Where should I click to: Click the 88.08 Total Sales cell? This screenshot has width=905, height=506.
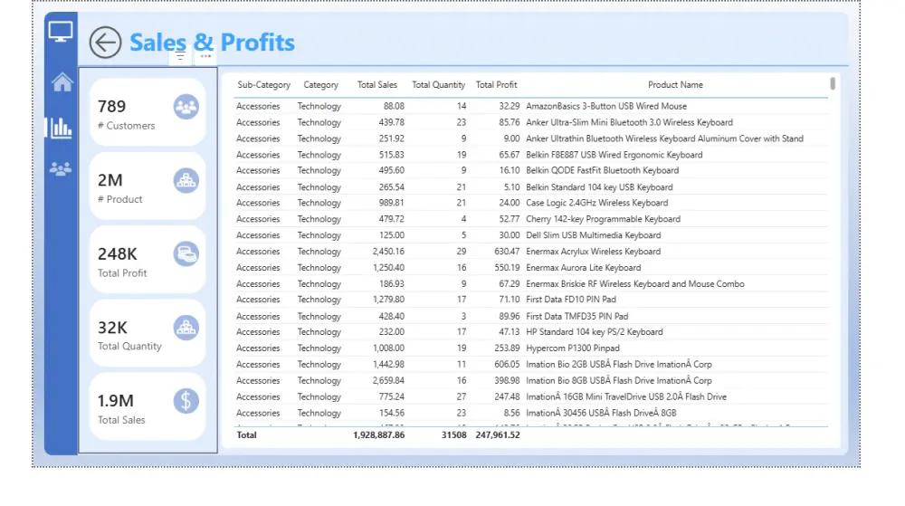(x=394, y=106)
